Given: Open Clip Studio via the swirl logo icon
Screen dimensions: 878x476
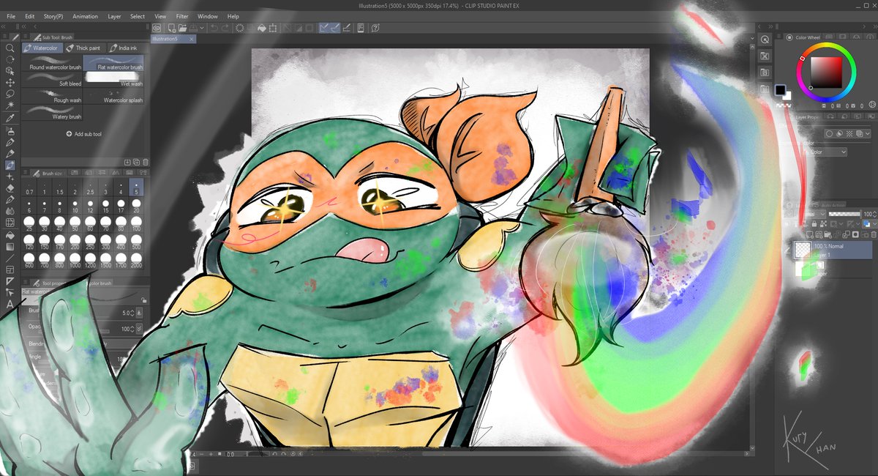Looking at the screenshot, I should tap(158, 28).
